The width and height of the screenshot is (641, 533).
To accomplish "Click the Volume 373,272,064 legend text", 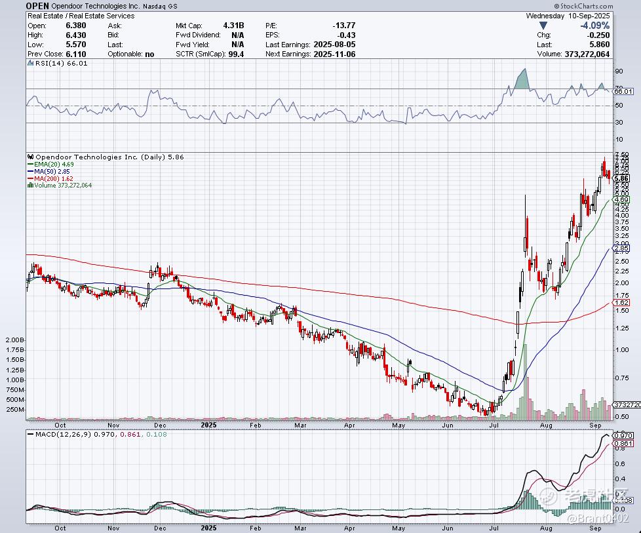I will pyautogui.click(x=63, y=186).
